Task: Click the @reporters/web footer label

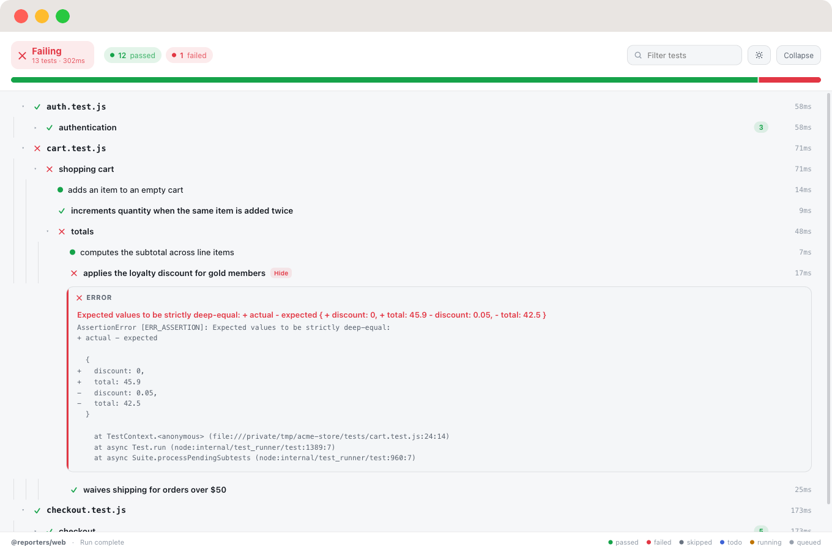Action: coord(39,542)
